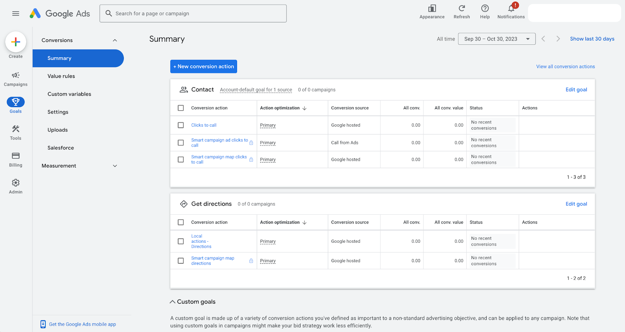Click the search for page or campaign field

[193, 13]
